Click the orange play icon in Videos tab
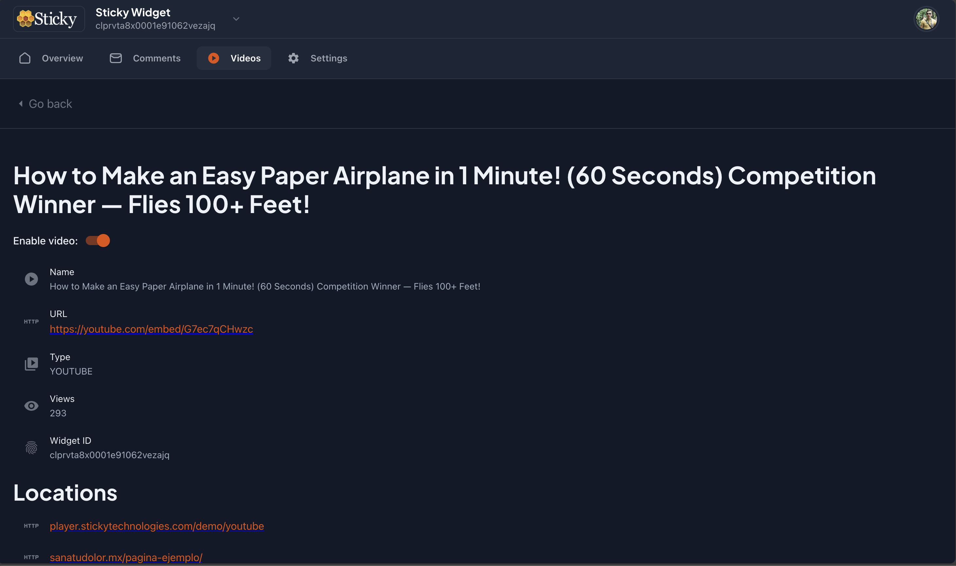The height and width of the screenshot is (566, 956). pos(213,58)
